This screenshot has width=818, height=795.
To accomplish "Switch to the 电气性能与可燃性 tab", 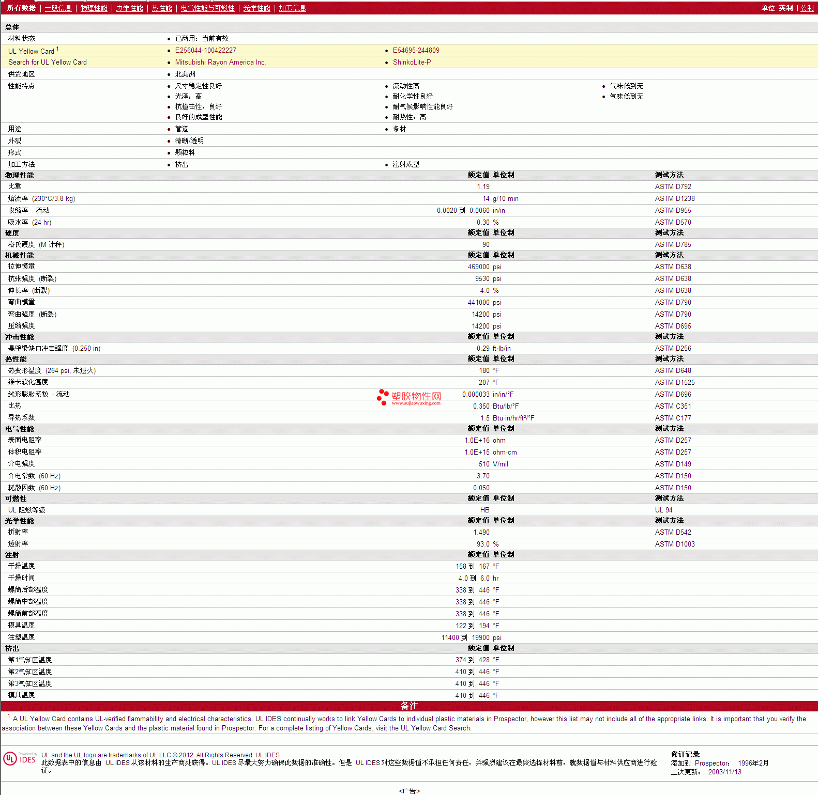I will [x=207, y=8].
